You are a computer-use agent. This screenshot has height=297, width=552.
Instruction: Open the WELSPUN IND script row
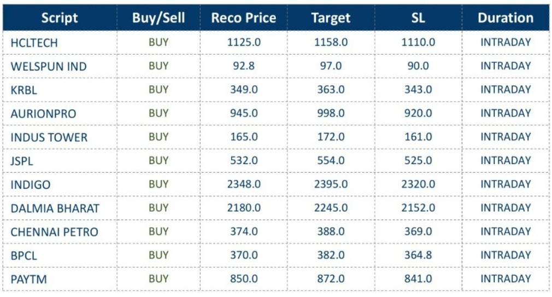[49, 66]
